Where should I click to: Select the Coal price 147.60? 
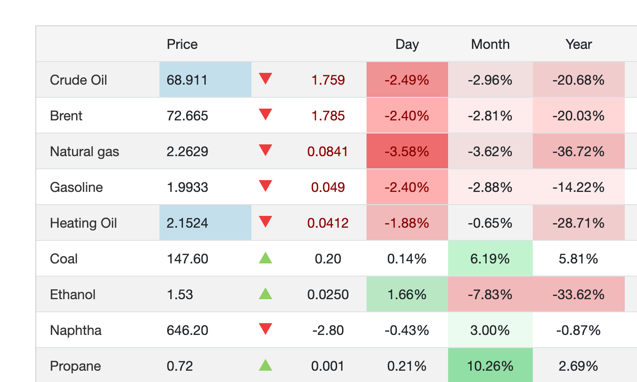coord(187,259)
